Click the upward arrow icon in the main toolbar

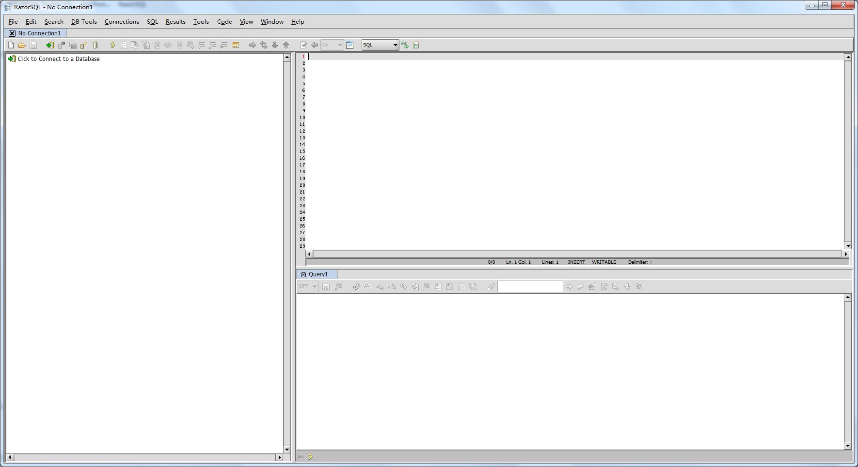286,45
